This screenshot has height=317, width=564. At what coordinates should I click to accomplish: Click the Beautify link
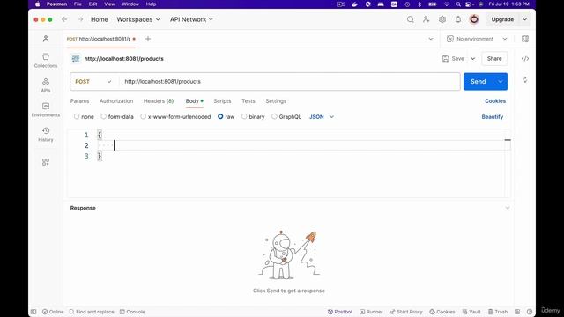point(493,117)
